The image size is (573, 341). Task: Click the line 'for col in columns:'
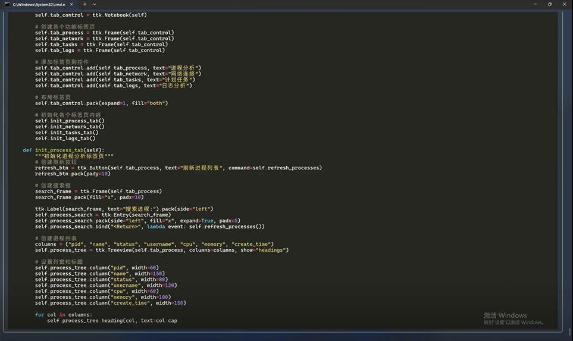(64, 315)
